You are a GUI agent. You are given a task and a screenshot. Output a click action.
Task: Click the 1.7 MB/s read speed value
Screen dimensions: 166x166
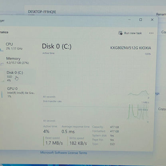(54, 143)
